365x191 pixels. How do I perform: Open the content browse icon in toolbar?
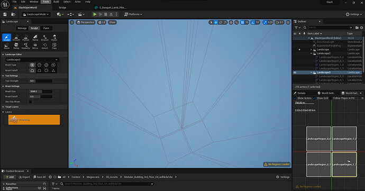point(13,14)
